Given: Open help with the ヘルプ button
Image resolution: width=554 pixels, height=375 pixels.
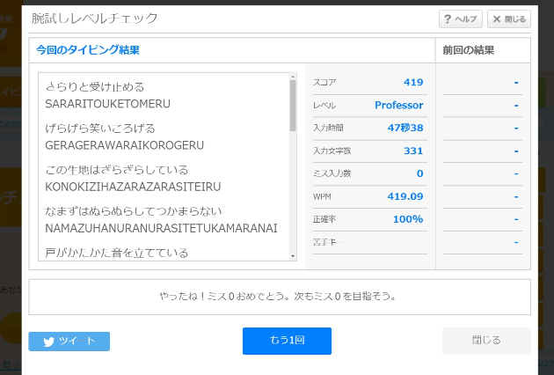Looking at the screenshot, I should tap(460, 18).
